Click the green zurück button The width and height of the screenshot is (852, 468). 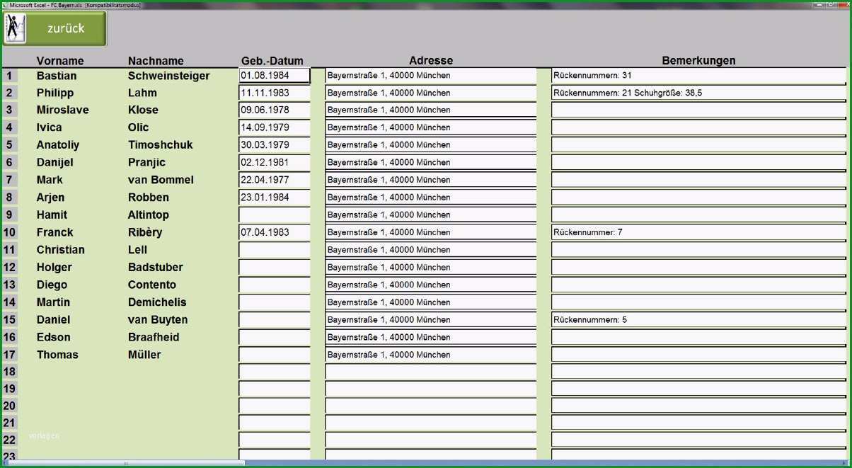[x=55, y=28]
